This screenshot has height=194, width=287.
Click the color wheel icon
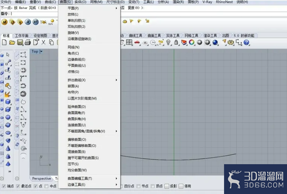tap(192, 42)
